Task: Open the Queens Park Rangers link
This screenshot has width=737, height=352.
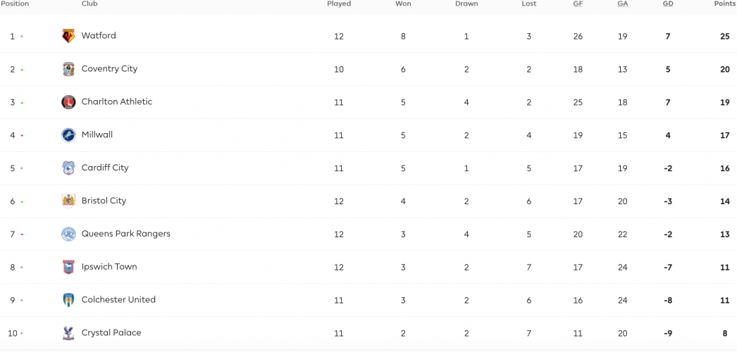Action: point(125,234)
